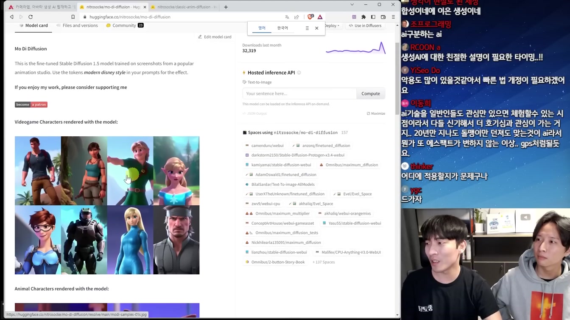The width and height of the screenshot is (570, 320).
Task: Open the Brave Shields lion icon
Action: [x=310, y=17]
